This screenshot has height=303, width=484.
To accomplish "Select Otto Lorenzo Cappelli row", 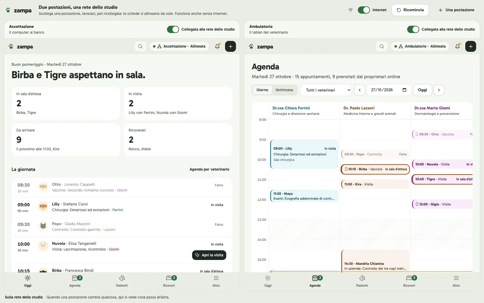I will coord(122,188).
